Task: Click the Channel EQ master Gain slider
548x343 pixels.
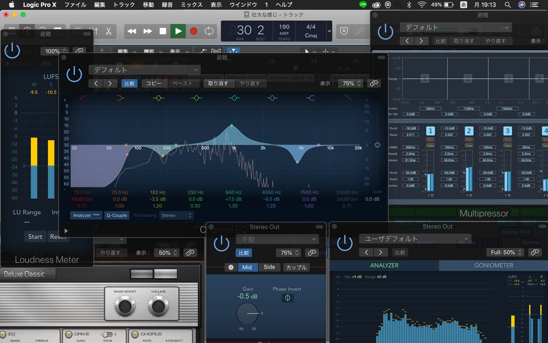Action: click(x=377, y=145)
